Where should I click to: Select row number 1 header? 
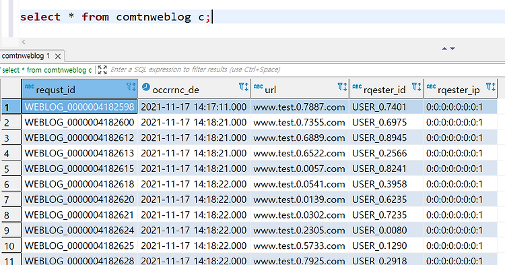(11, 107)
